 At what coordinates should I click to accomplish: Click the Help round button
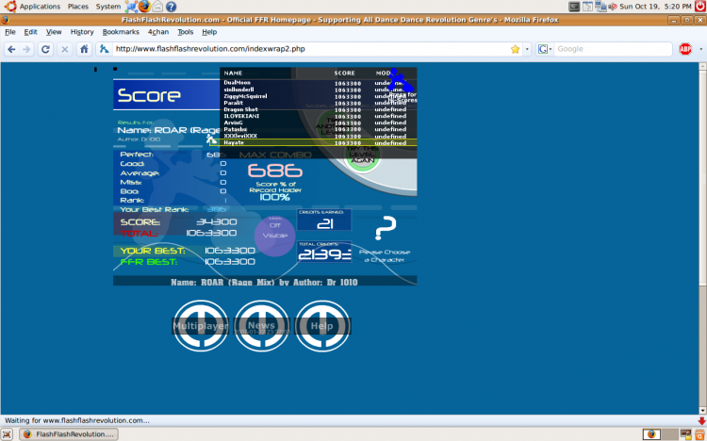click(322, 326)
